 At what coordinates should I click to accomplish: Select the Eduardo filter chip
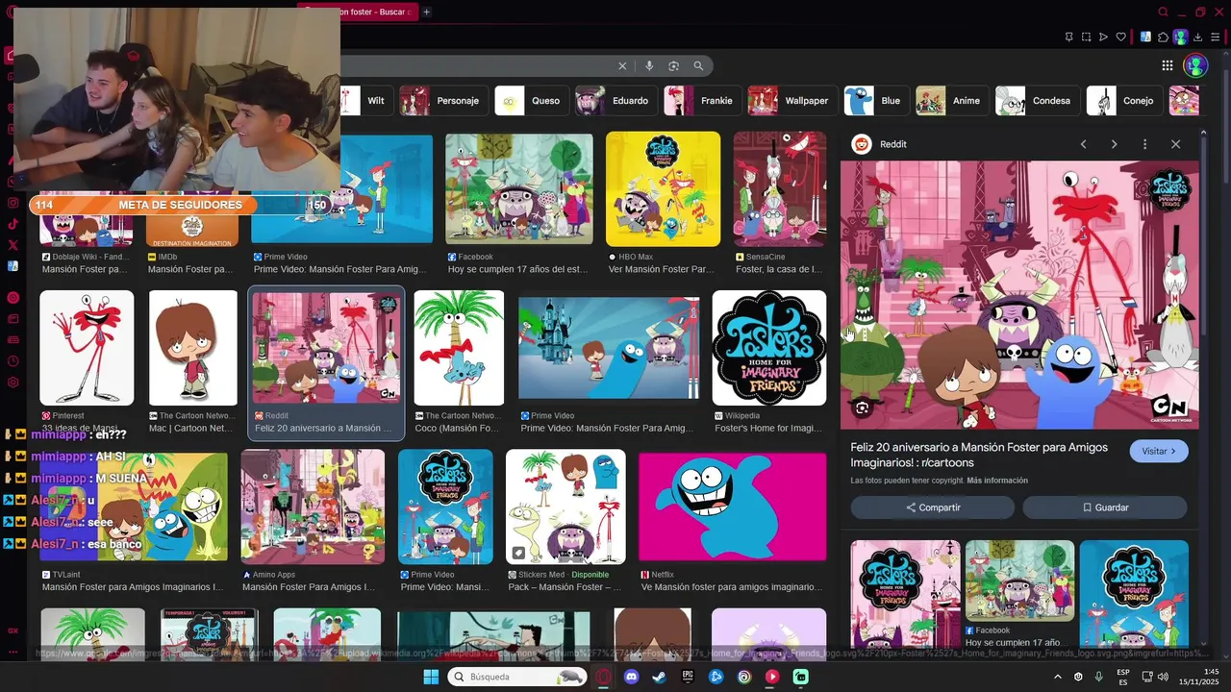point(615,100)
